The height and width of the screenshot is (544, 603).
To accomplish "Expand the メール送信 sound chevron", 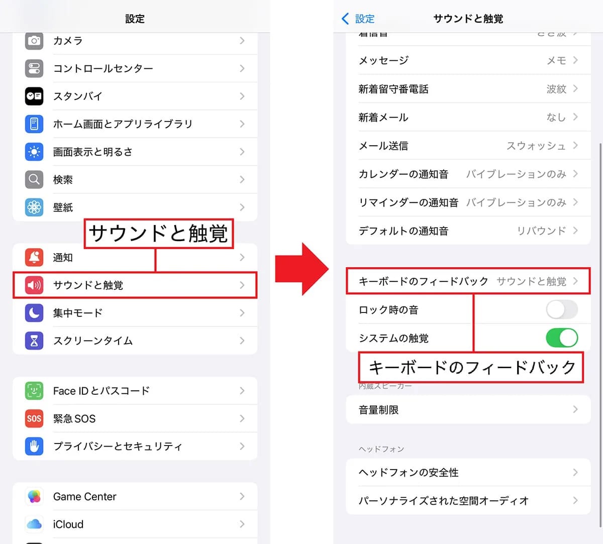I will [575, 146].
